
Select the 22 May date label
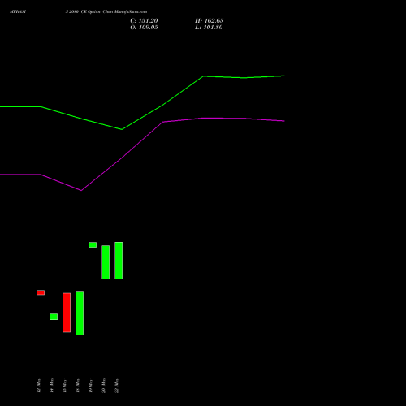pyautogui.click(x=117, y=386)
